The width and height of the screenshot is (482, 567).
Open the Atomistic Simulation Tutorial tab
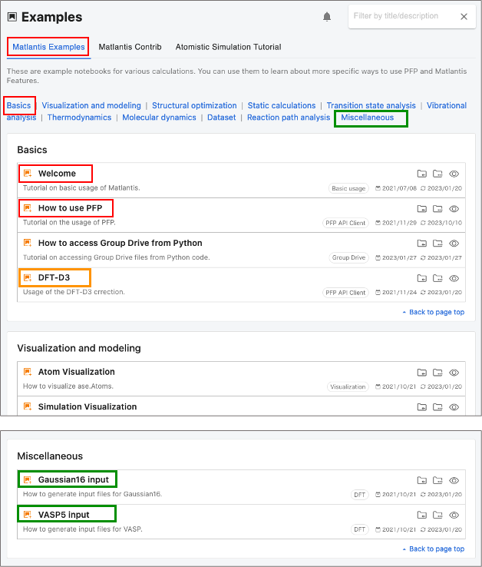tap(228, 47)
